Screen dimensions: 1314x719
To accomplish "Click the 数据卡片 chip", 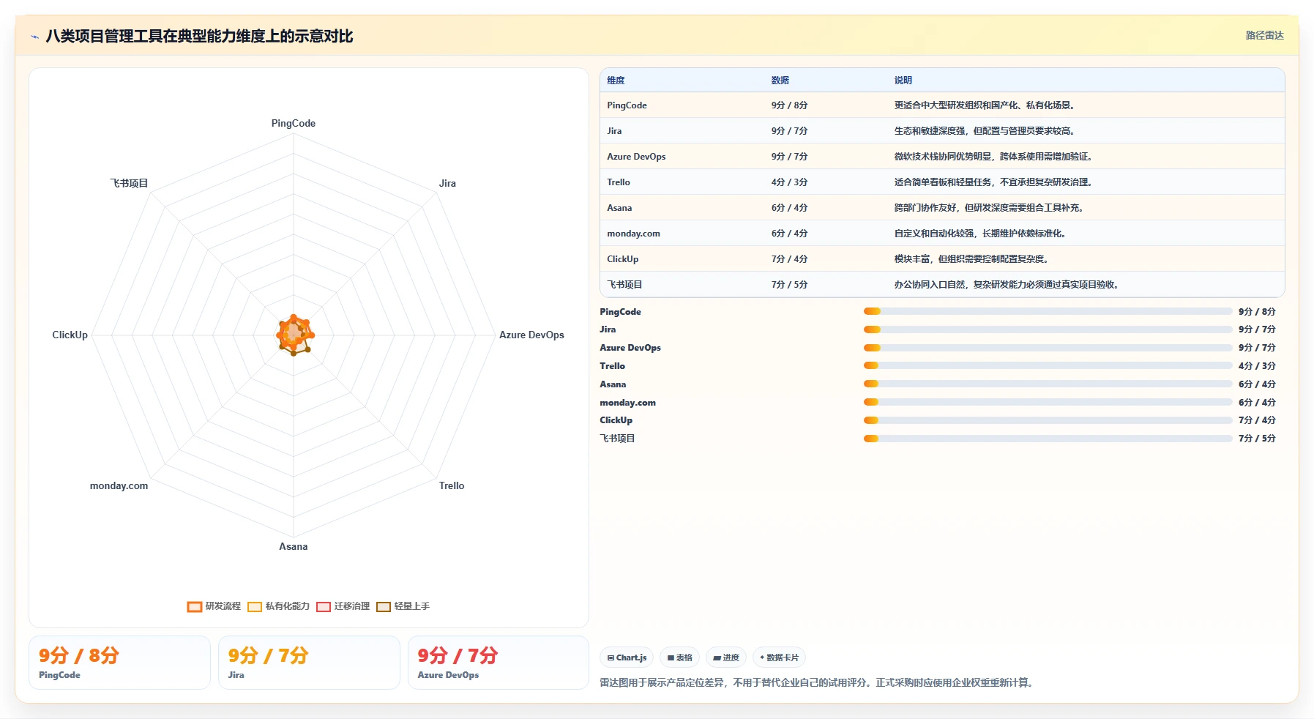I will point(779,657).
